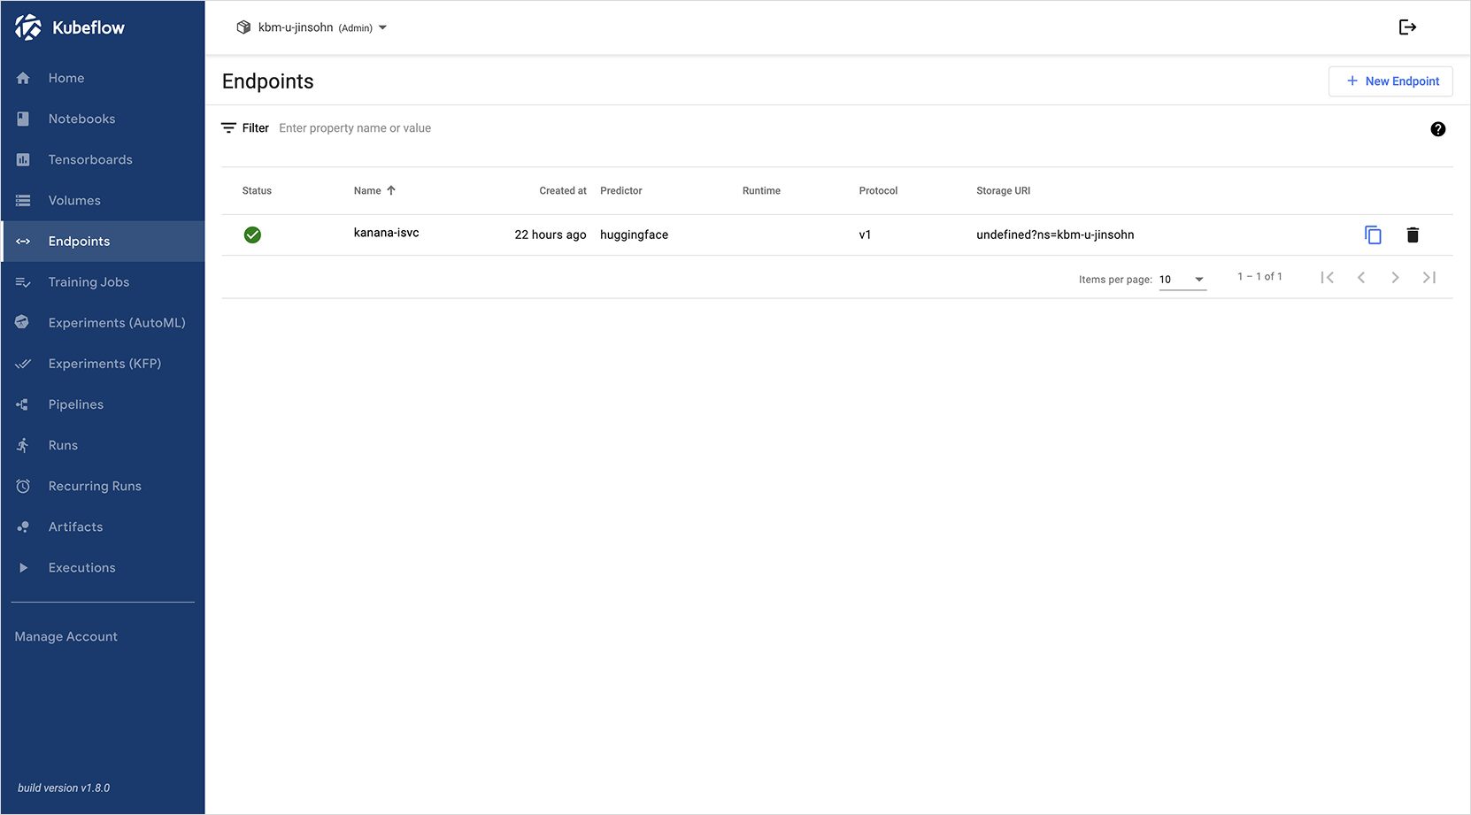1471x815 pixels.
Task: Go to the next page of results
Action: pyautogui.click(x=1395, y=277)
